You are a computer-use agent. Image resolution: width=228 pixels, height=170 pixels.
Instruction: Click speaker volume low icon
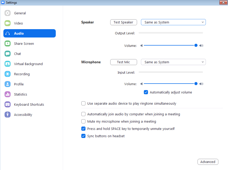pyautogui.click(x=141, y=46)
